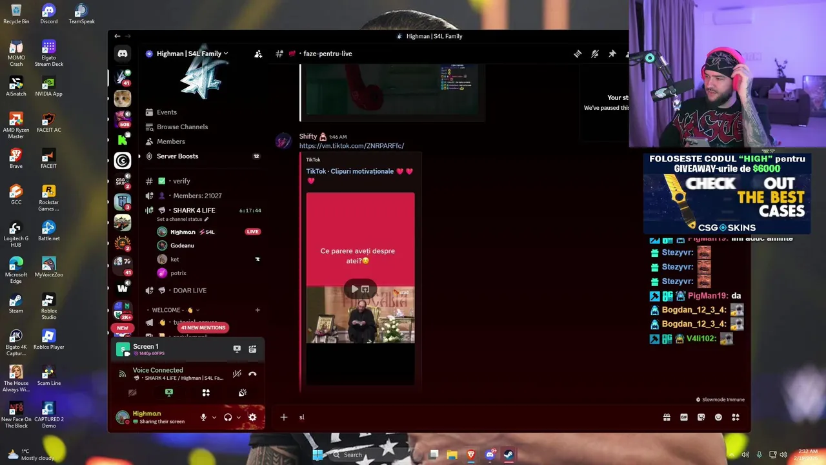Join the DOAR LIVE voice channel
Viewport: 826px width, 465px height.
click(x=203, y=291)
